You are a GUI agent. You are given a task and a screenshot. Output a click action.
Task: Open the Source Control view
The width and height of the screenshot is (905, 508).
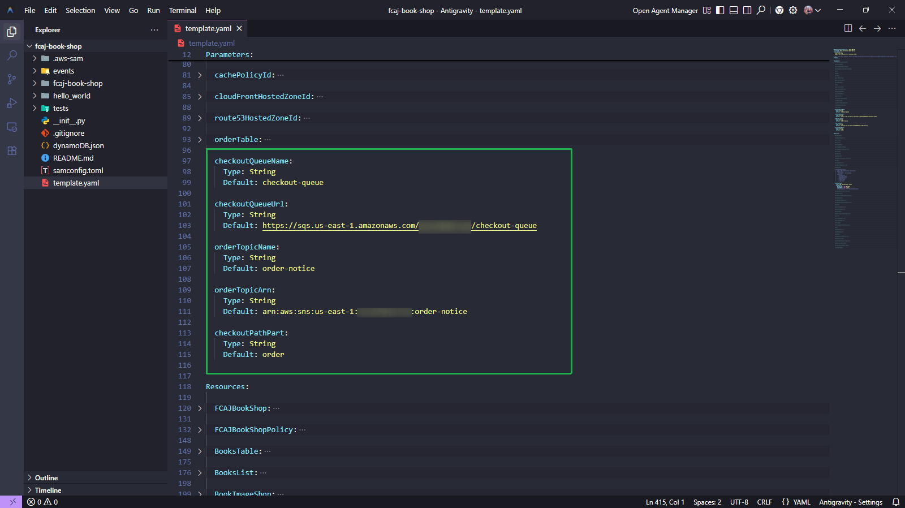12,79
